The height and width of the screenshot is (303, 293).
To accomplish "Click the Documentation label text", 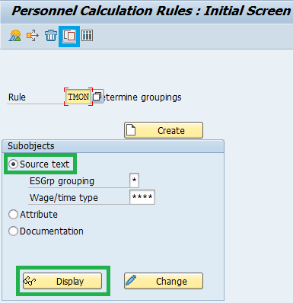I will click(x=52, y=231).
